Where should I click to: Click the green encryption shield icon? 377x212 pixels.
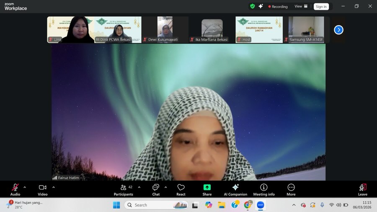pos(252,6)
